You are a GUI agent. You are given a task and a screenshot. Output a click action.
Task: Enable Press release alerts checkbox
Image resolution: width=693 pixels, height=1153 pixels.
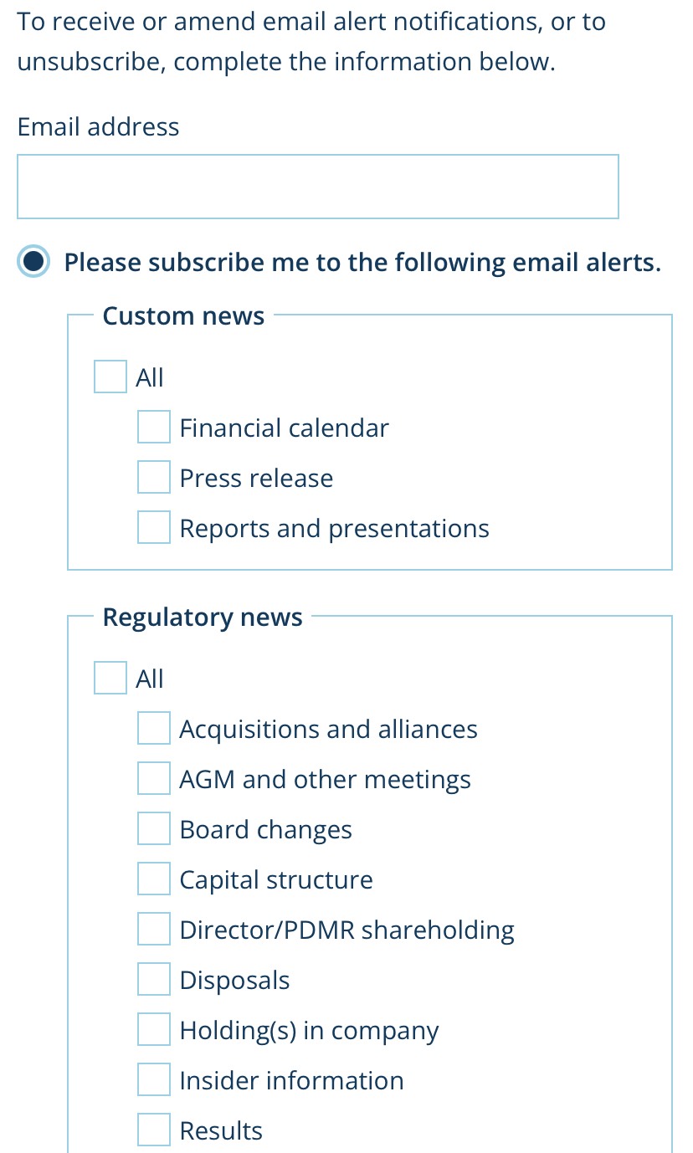click(154, 478)
